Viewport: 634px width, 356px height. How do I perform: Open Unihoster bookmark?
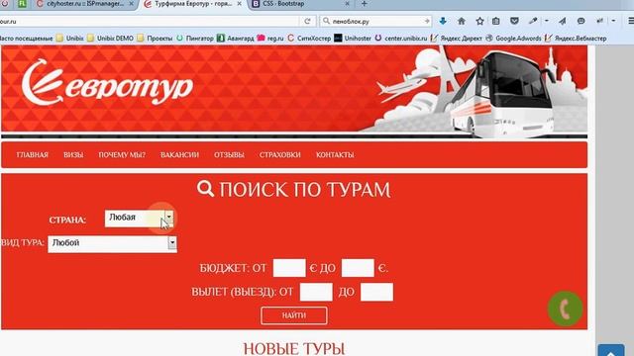click(x=353, y=39)
